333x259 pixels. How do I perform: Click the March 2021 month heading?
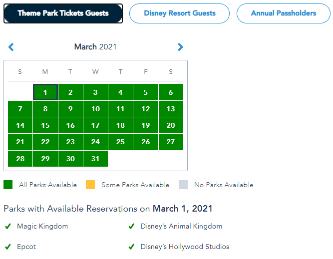(x=95, y=47)
